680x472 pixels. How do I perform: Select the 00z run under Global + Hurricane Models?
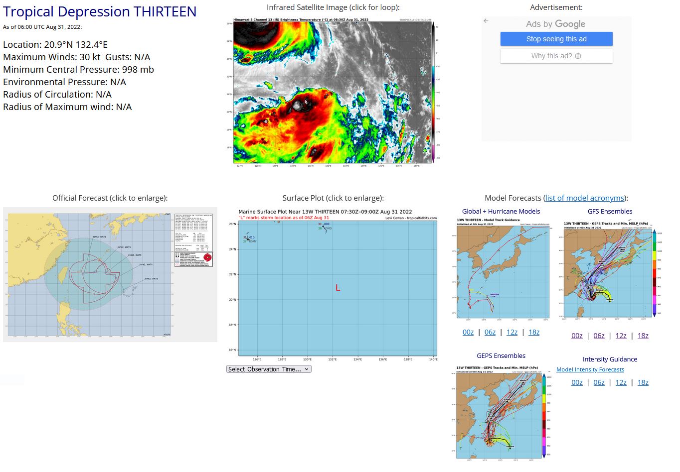point(468,332)
